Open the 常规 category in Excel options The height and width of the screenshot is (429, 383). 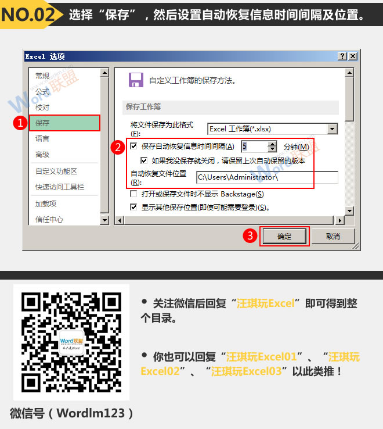pyautogui.click(x=42, y=76)
